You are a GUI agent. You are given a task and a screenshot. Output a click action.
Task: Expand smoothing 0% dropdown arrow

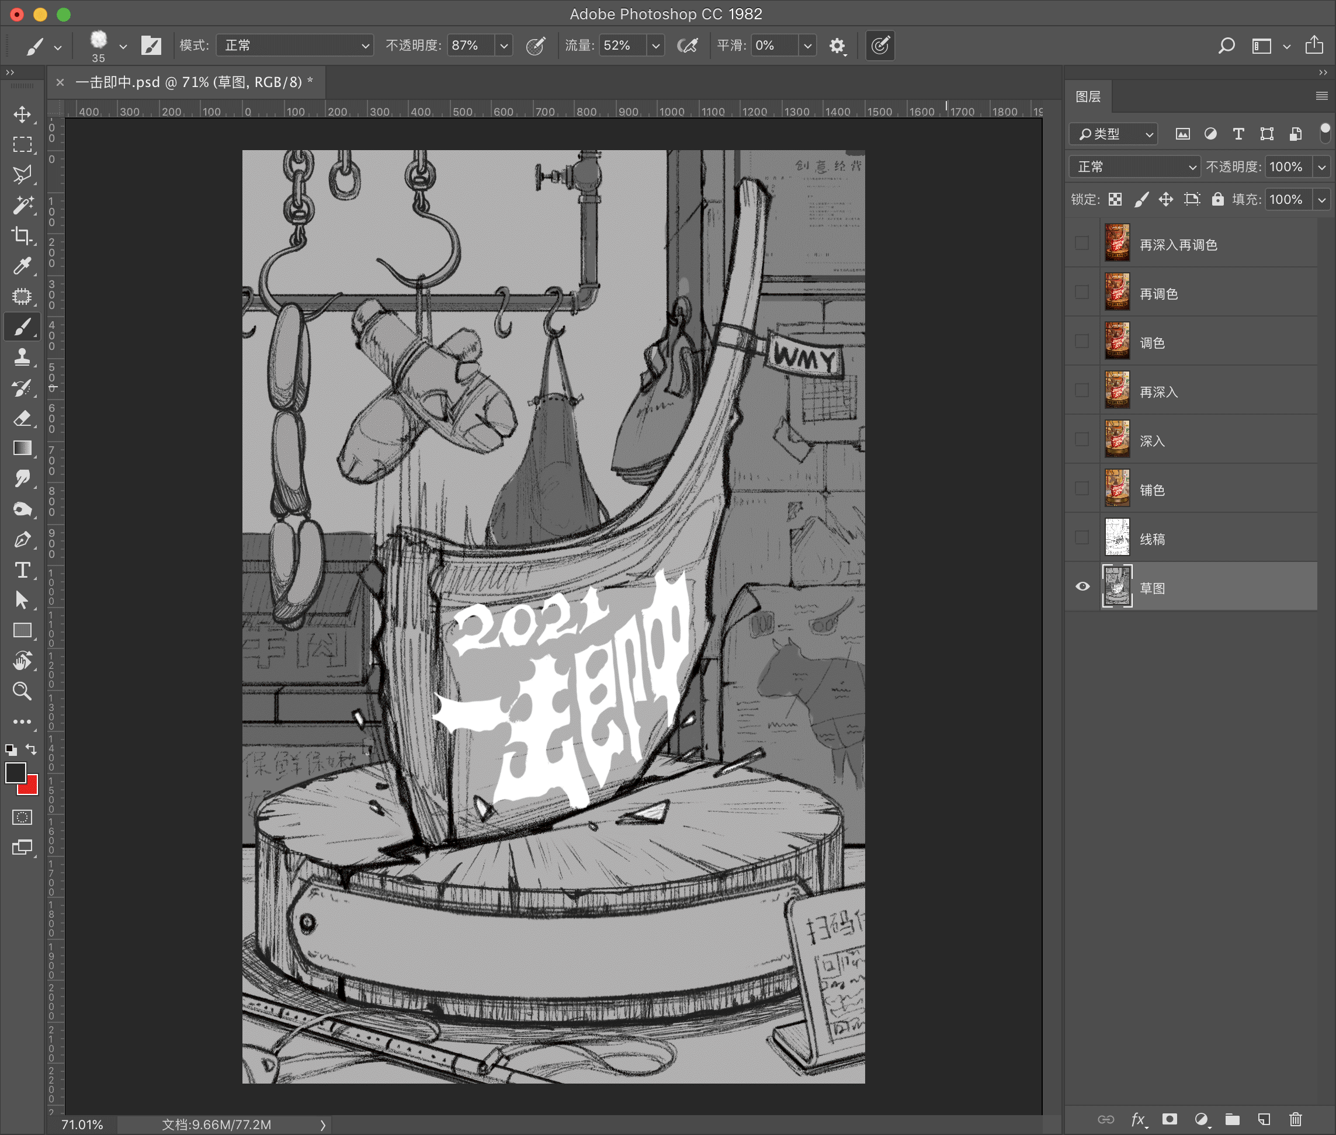[x=808, y=46]
